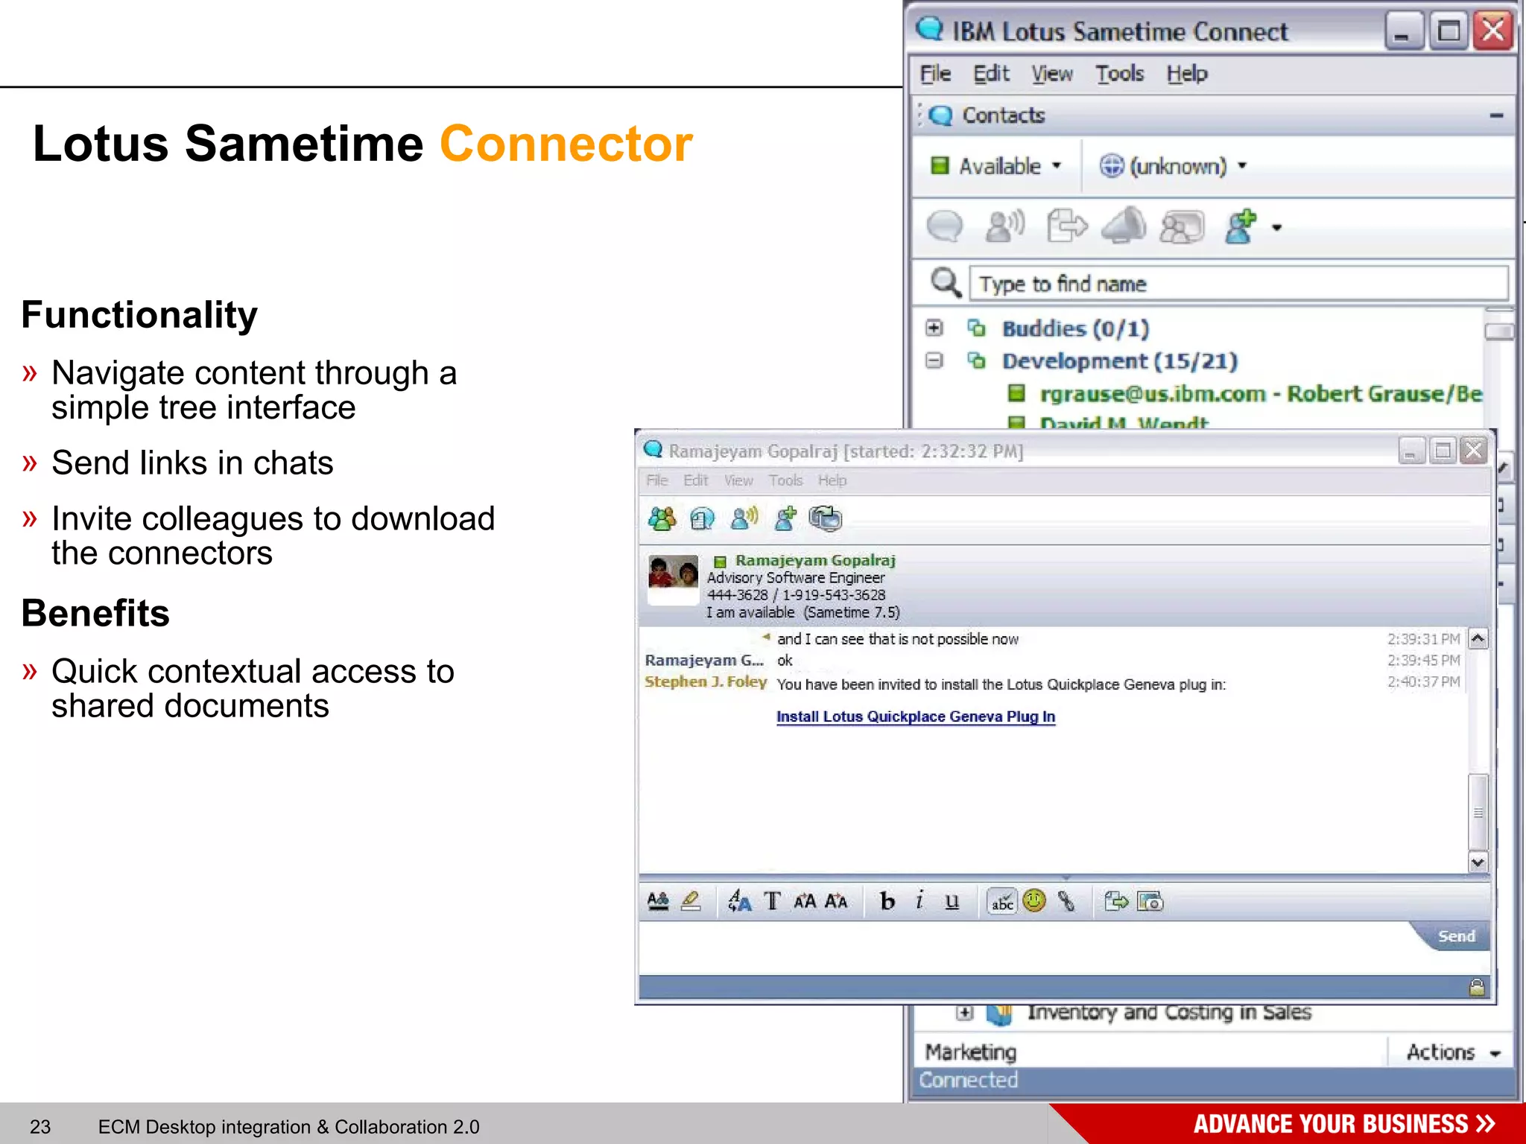1526x1144 pixels.
Task: Click the send file icon in chat formatting bar
Action: click(1116, 901)
